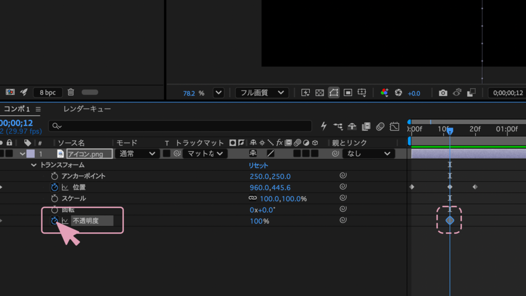Toggle the quality slash switch for layer 1
This screenshot has height=296, width=526.
pos(270,154)
